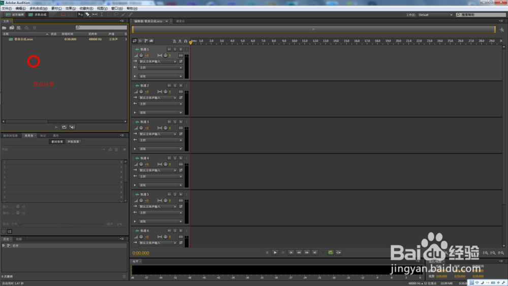Arm track 4 for recording with R
508x286 pixels.
(x=181, y=158)
